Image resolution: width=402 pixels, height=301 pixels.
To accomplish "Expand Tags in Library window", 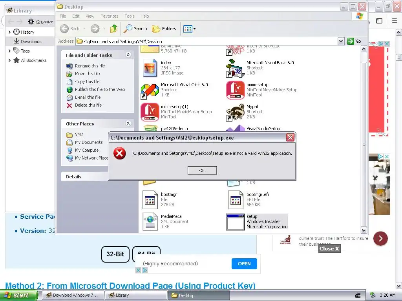I will [x=9, y=51].
